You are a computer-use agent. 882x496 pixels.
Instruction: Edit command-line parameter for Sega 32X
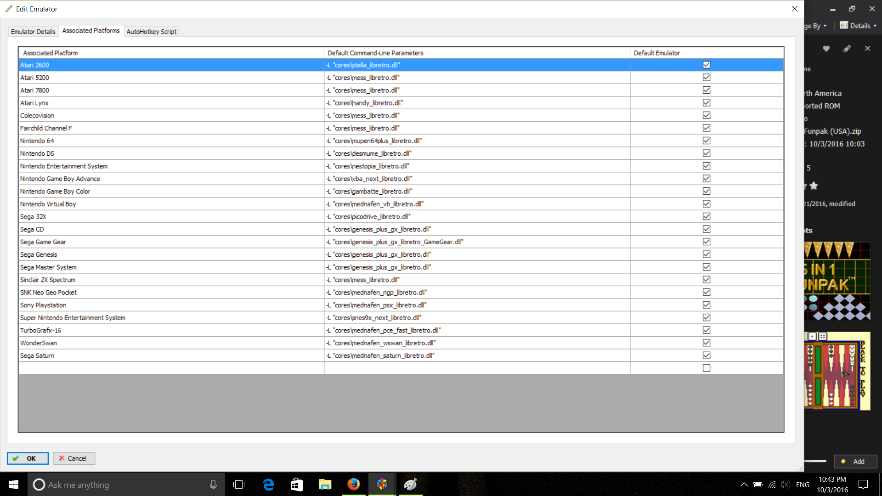[477, 216]
